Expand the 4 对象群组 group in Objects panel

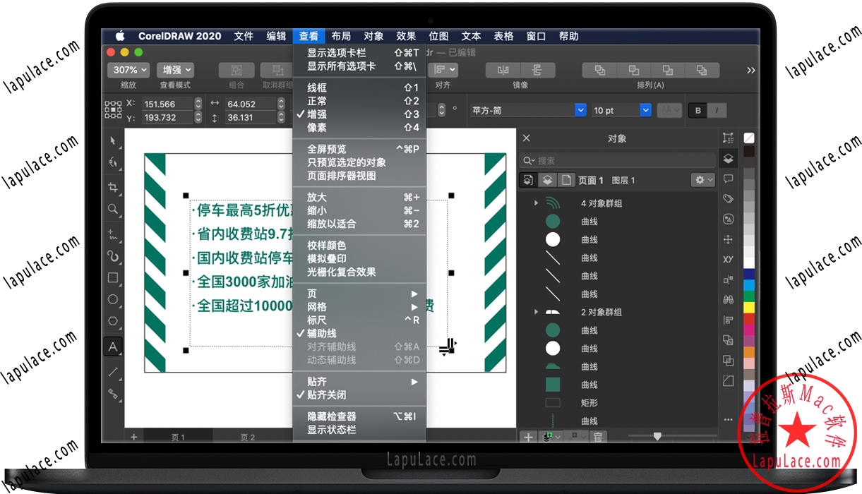[x=536, y=203]
